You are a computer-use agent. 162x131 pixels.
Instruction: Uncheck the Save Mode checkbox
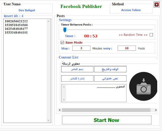coord(62,43)
